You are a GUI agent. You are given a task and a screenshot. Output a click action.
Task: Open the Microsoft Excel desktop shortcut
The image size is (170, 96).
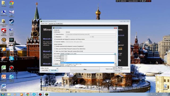[x=4, y=69]
